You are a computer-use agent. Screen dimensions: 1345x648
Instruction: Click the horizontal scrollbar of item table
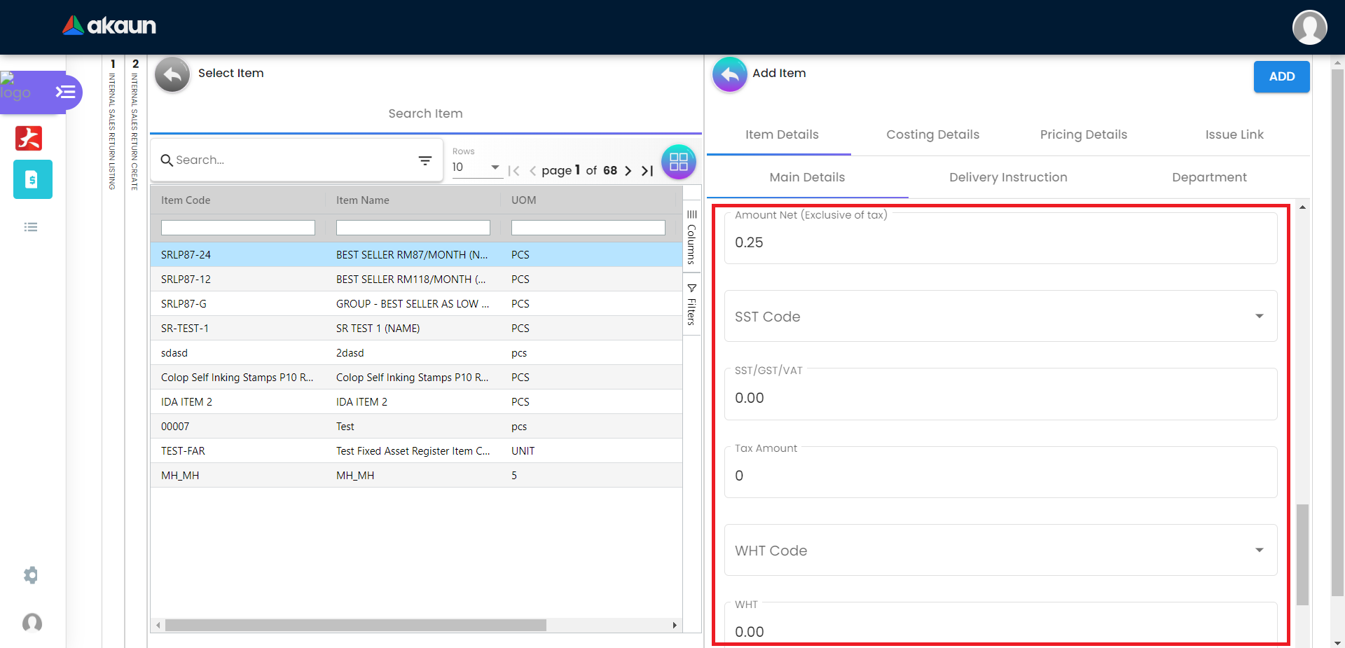point(355,625)
